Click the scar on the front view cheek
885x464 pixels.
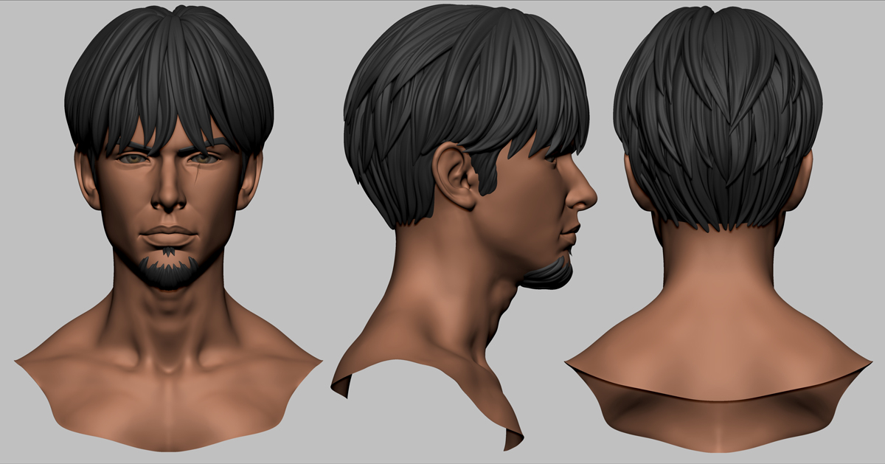tap(198, 176)
